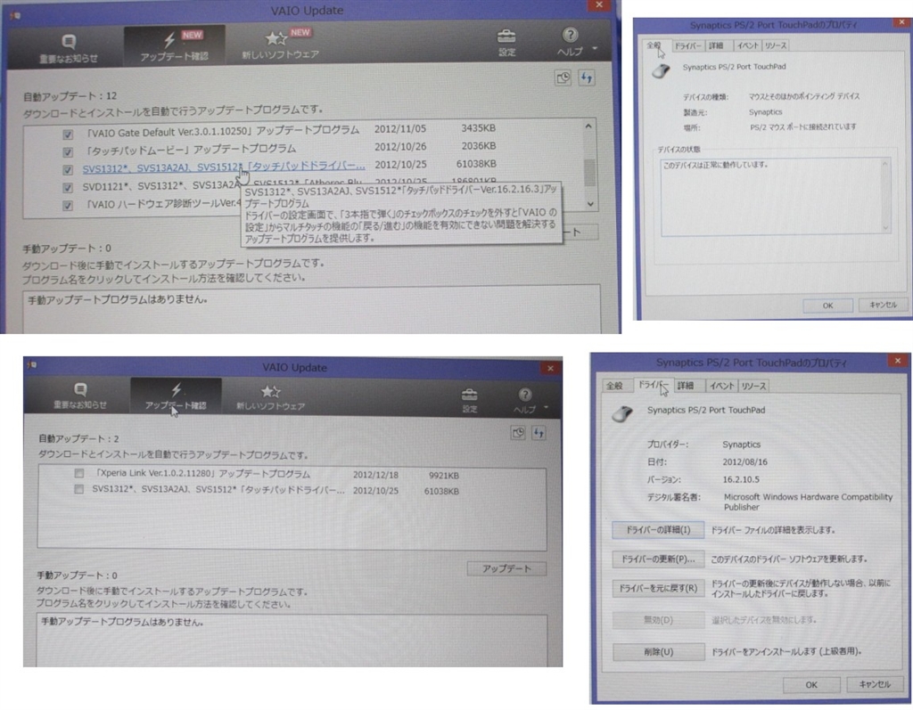This screenshot has height=710, width=913.
Task: Click TouchPad mouse icon in driver version dialog
Action: pos(621,413)
